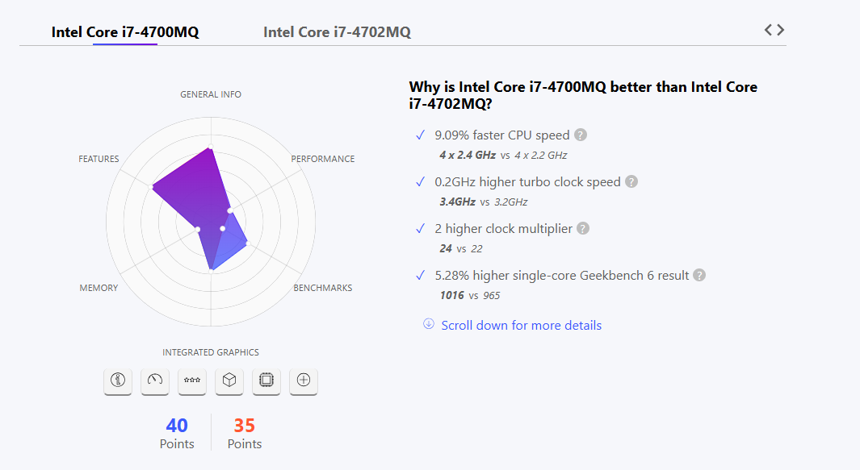Click the cube Integrated Graphics icon button
Screen dimensions: 860x470
pyautogui.click(x=229, y=381)
